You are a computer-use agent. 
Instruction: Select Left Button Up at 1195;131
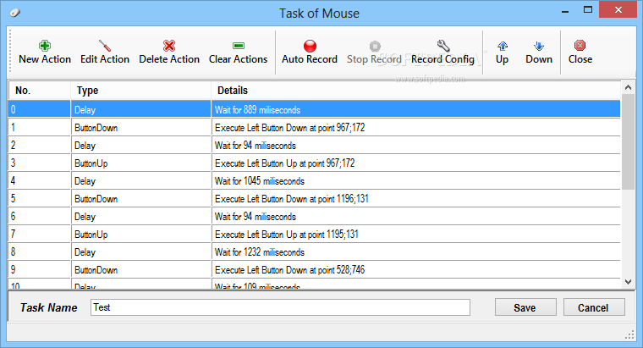click(x=314, y=235)
